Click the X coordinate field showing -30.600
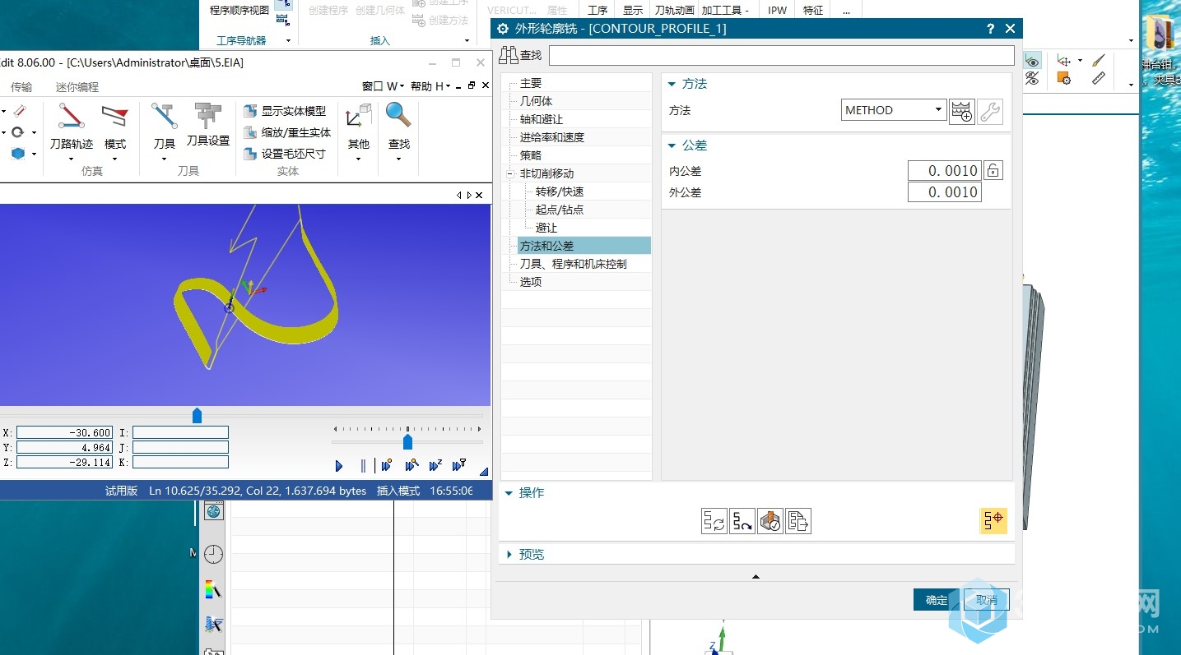Screen dimensions: 1181x655 pyautogui.click(x=64, y=432)
